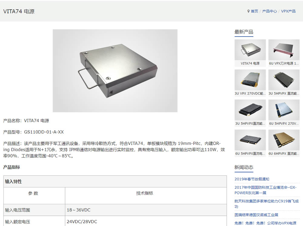Viewport: 303px width, 226px height.
Task: Open 6U 5HPVPX 270V product thumbnail
Action: (284, 110)
